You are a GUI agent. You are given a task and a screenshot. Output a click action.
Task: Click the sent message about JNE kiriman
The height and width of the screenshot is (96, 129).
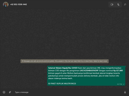coord(86,76)
